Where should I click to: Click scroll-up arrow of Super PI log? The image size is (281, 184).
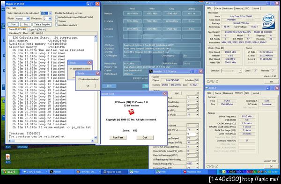96,37
